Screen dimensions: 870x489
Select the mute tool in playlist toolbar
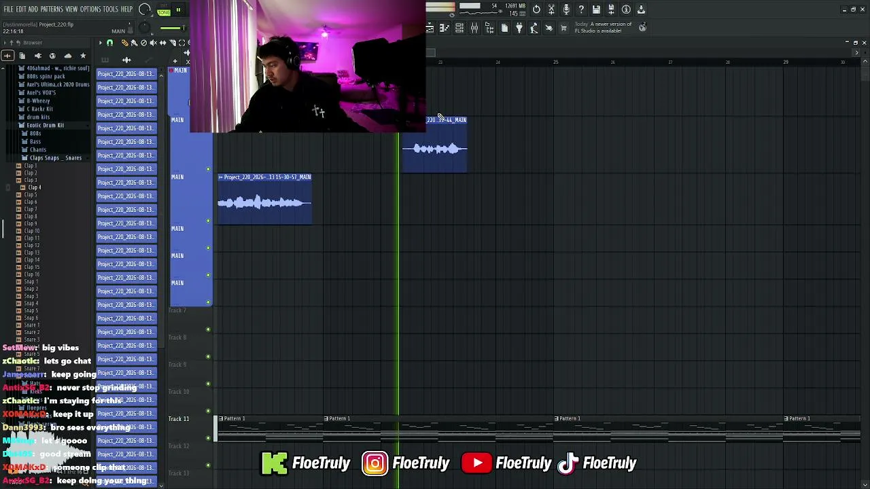tap(153, 43)
